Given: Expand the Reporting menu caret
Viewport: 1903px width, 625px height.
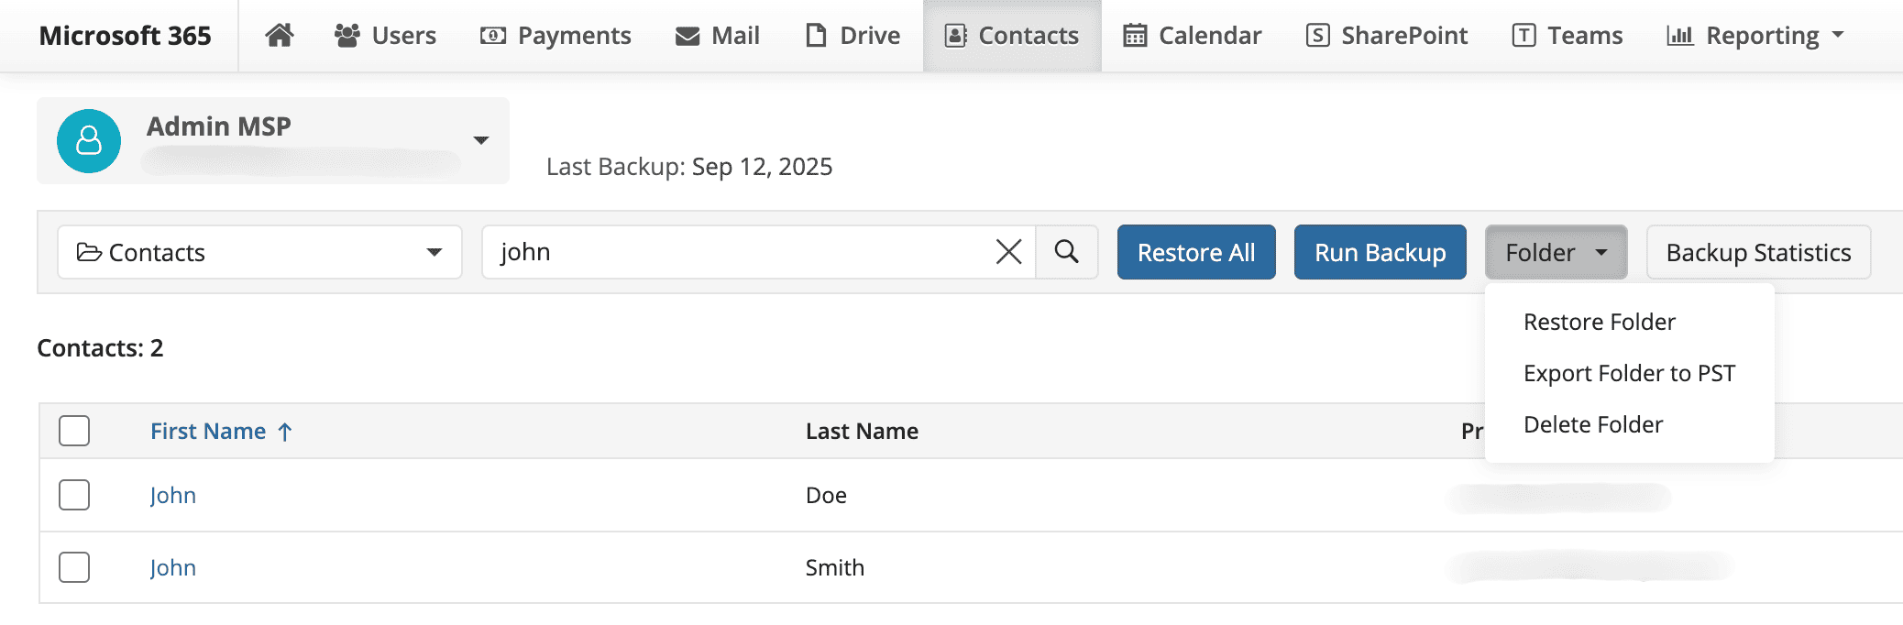Looking at the screenshot, I should pos(1837,35).
